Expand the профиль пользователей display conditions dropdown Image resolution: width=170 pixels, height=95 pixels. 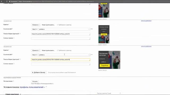[x=32, y=87]
